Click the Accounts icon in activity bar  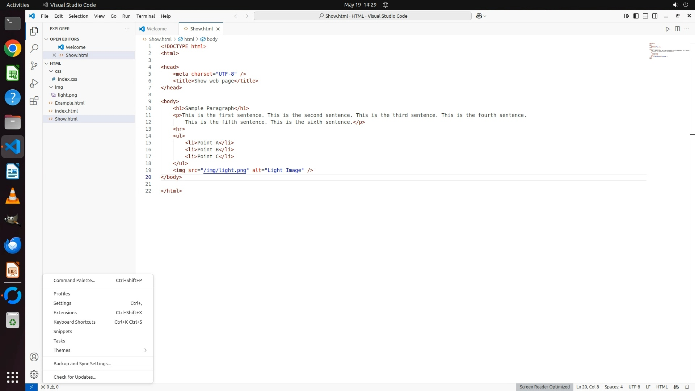pyautogui.click(x=34, y=357)
